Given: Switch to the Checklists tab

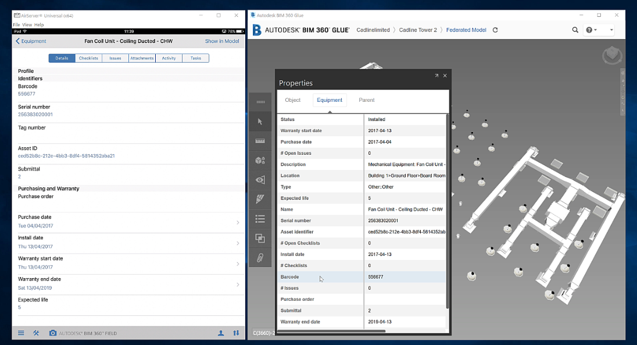Looking at the screenshot, I should pos(88,58).
